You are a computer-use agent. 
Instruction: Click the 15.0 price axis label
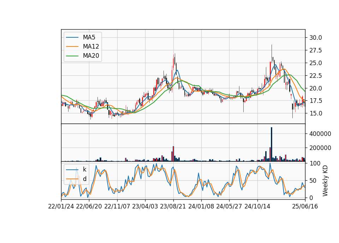click(316, 113)
